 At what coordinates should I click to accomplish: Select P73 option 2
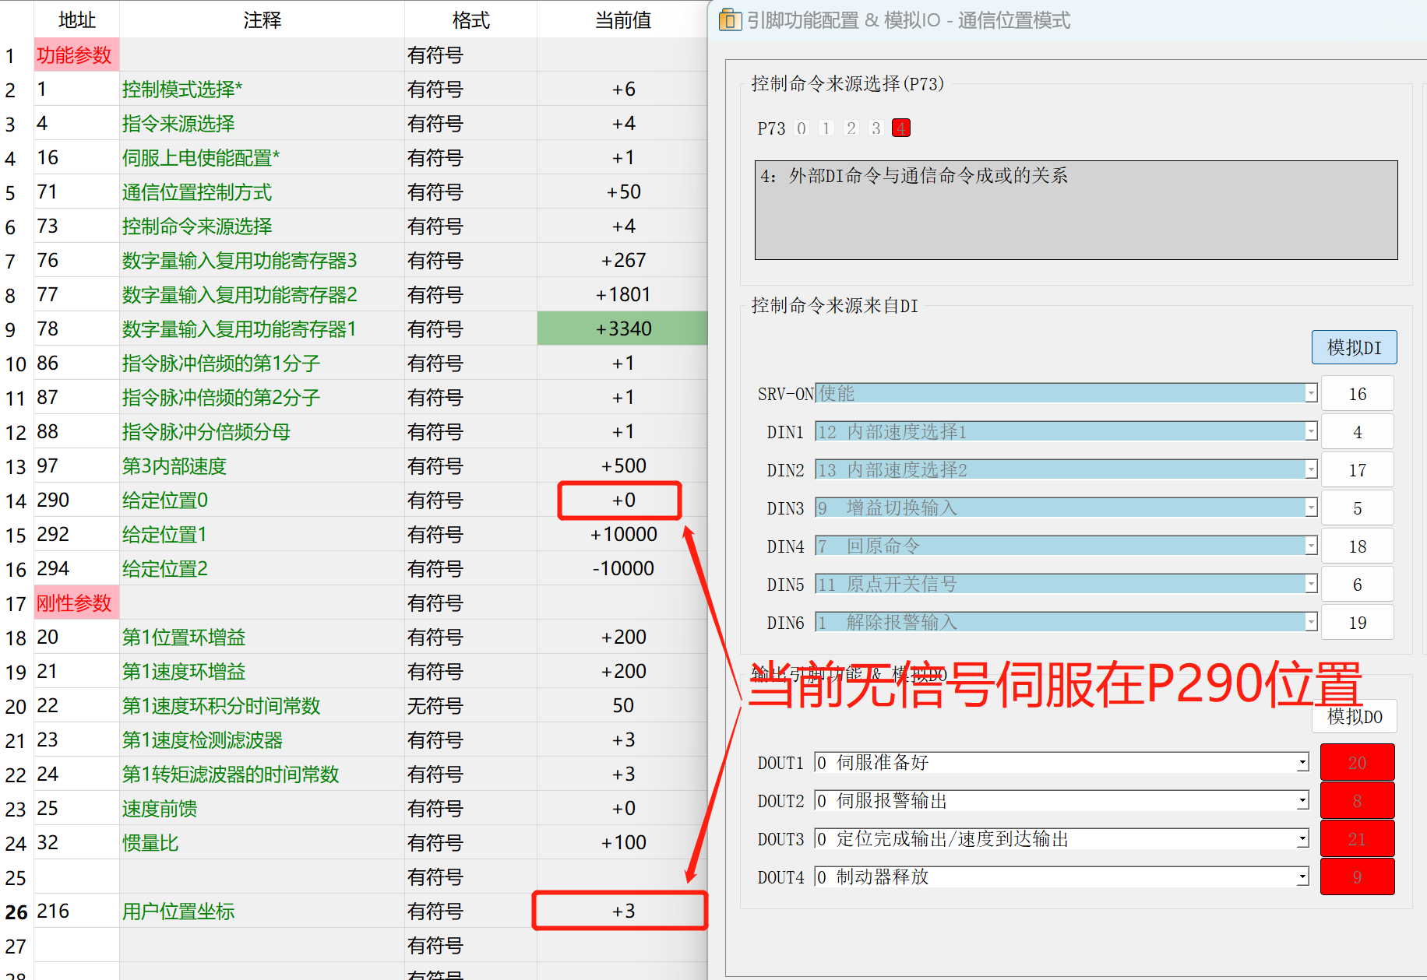pyautogui.click(x=851, y=128)
